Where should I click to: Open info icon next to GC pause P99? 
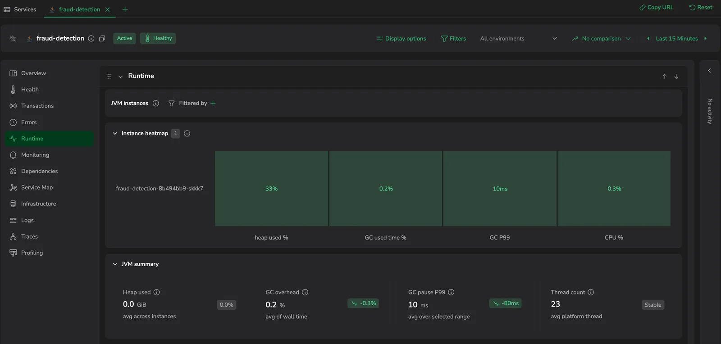click(x=451, y=292)
